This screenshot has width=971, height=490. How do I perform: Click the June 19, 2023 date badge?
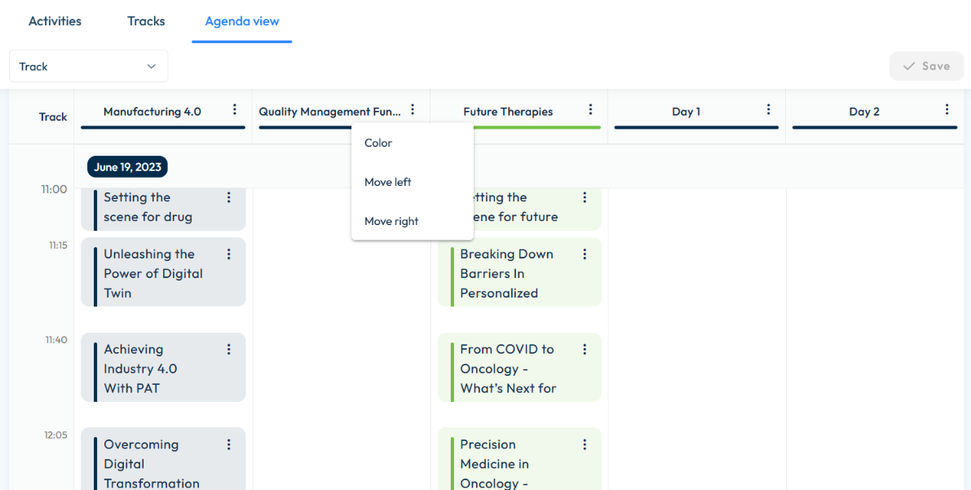tap(127, 166)
